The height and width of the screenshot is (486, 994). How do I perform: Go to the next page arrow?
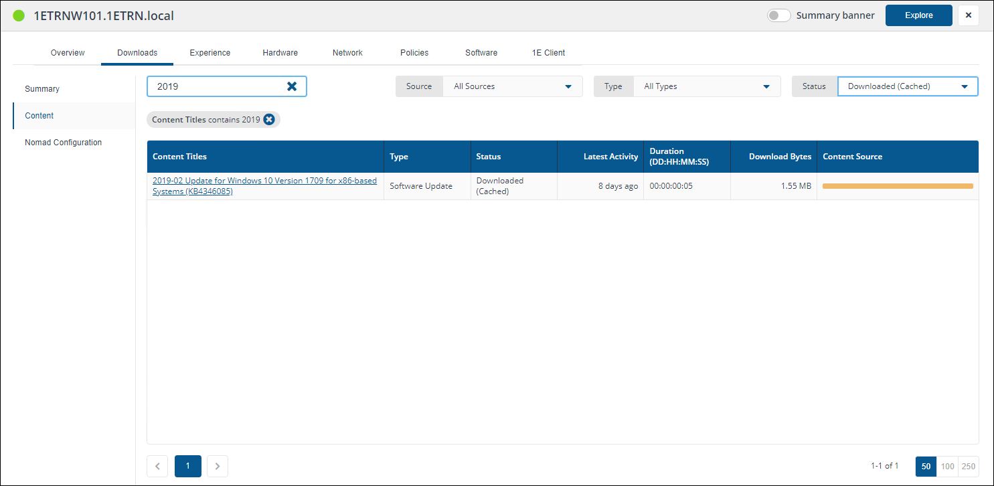[x=218, y=466]
